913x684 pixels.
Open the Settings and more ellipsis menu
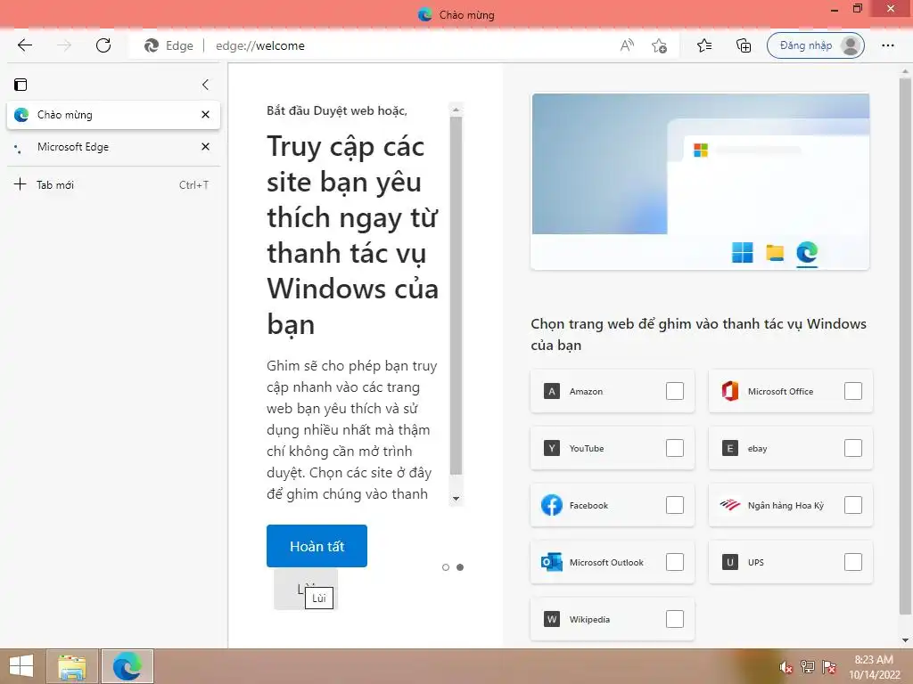pyautogui.click(x=887, y=45)
